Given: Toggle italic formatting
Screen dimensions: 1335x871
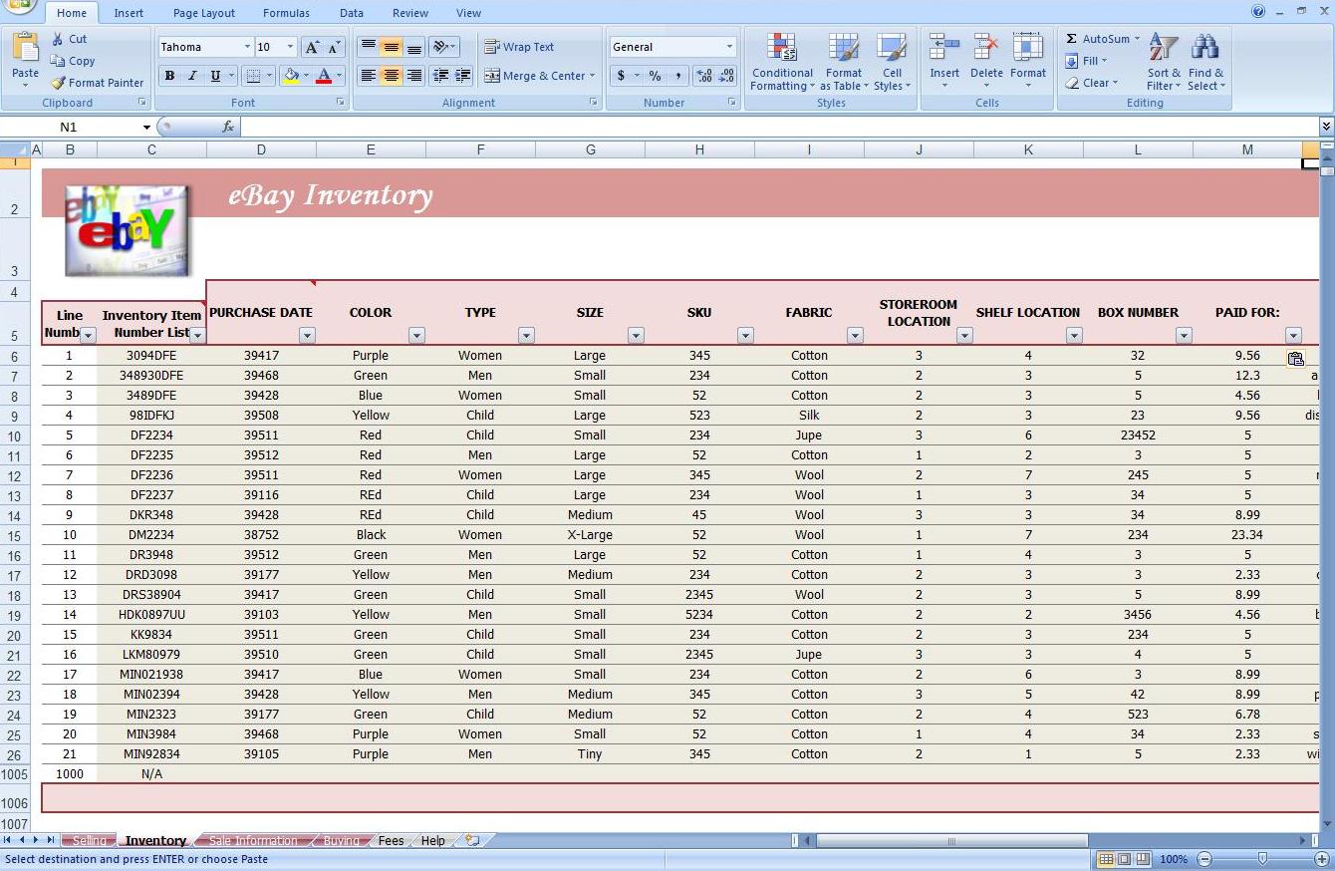Looking at the screenshot, I should (x=193, y=76).
